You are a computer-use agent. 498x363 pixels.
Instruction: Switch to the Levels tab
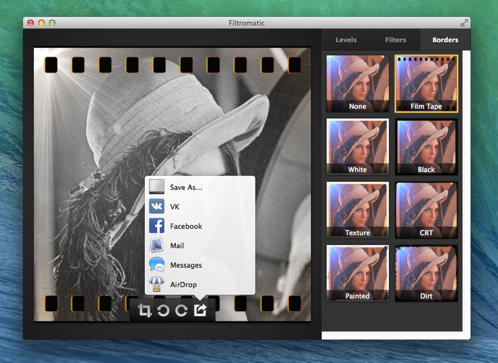[x=346, y=40]
